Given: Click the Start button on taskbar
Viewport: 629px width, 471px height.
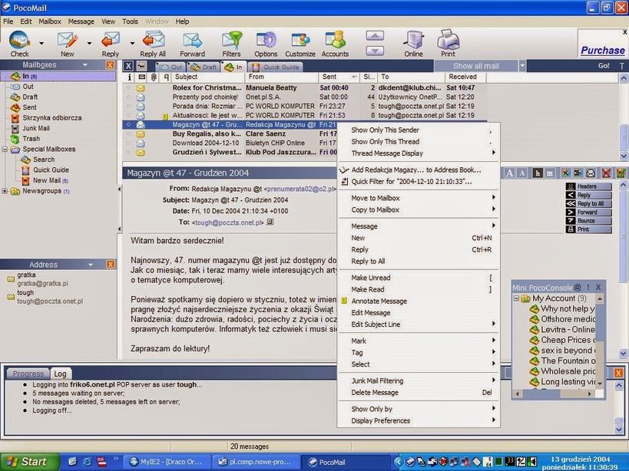Looking at the screenshot, I should 29,462.
